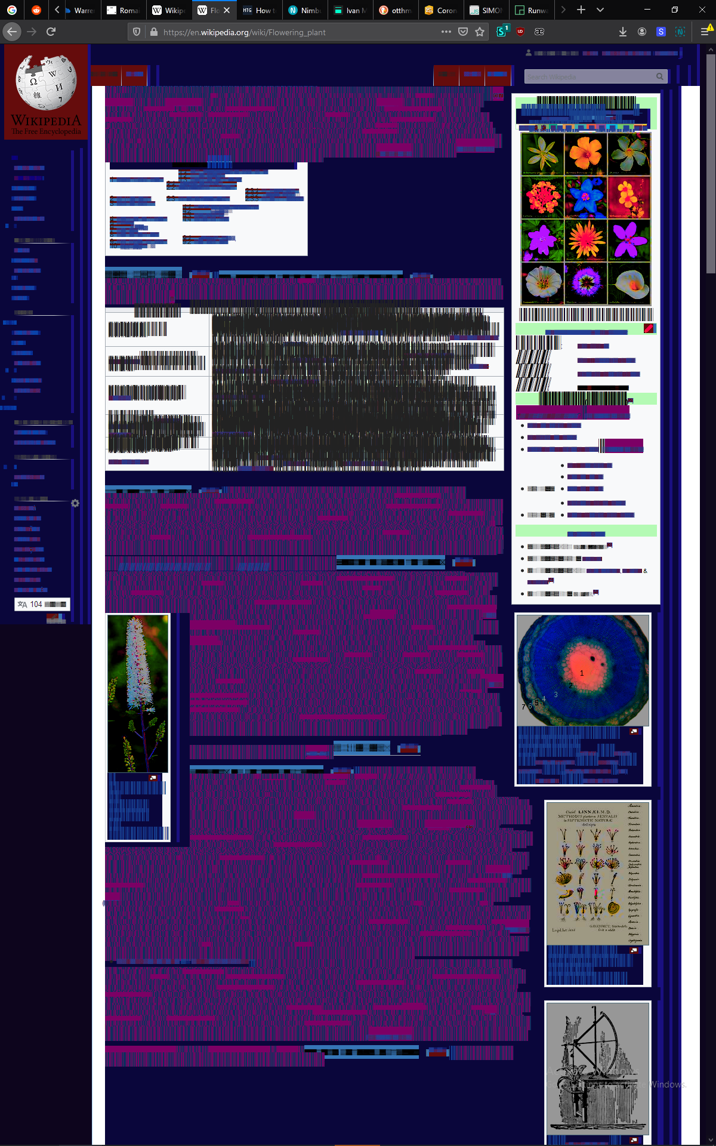Open the 104 languages button

click(x=42, y=604)
